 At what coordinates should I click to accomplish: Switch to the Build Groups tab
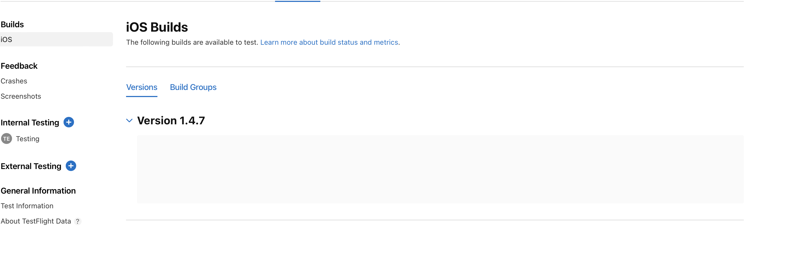(193, 87)
